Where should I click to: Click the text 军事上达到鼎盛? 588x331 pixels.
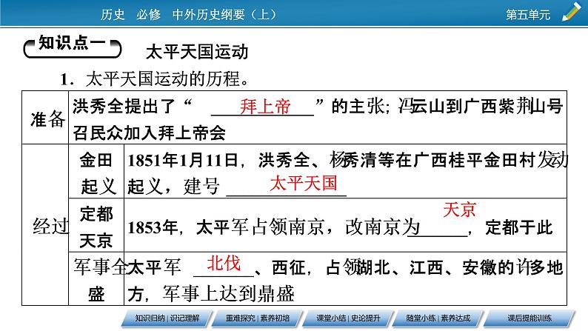click(229, 293)
